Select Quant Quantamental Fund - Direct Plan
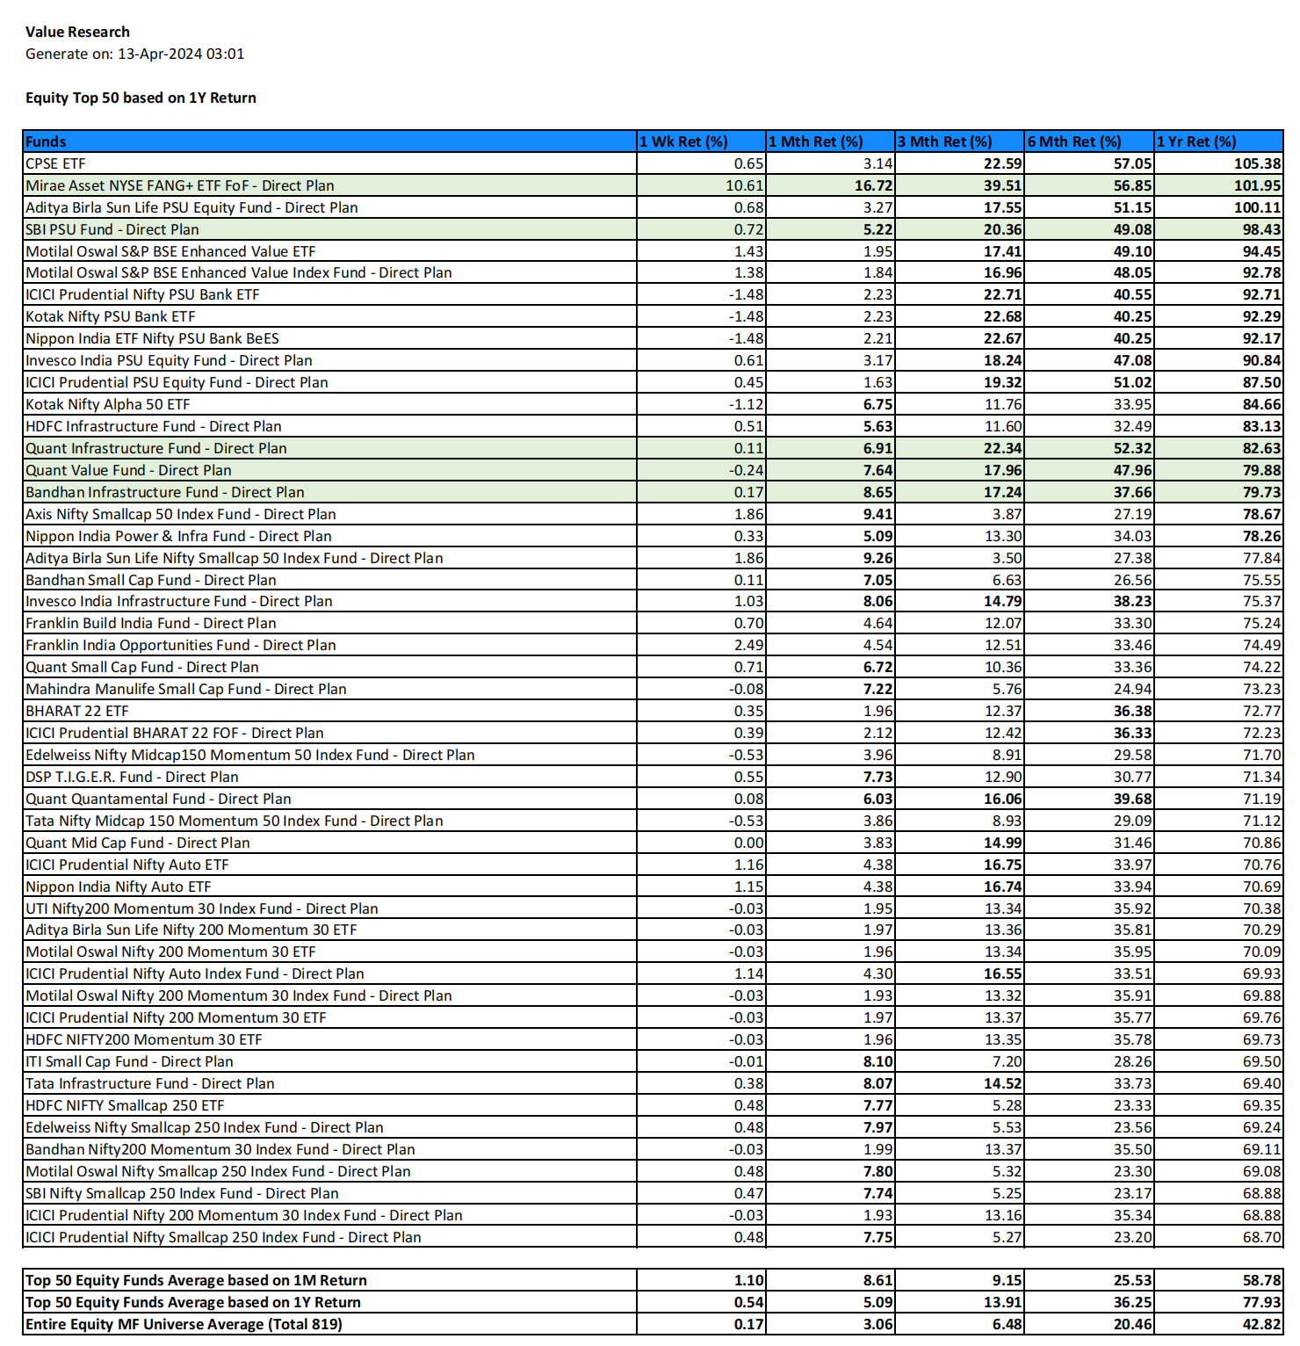The image size is (1300, 1346). click(x=158, y=799)
